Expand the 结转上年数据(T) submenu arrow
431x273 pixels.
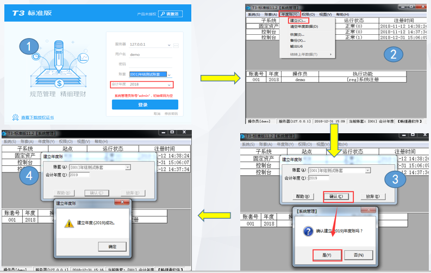(330, 54)
